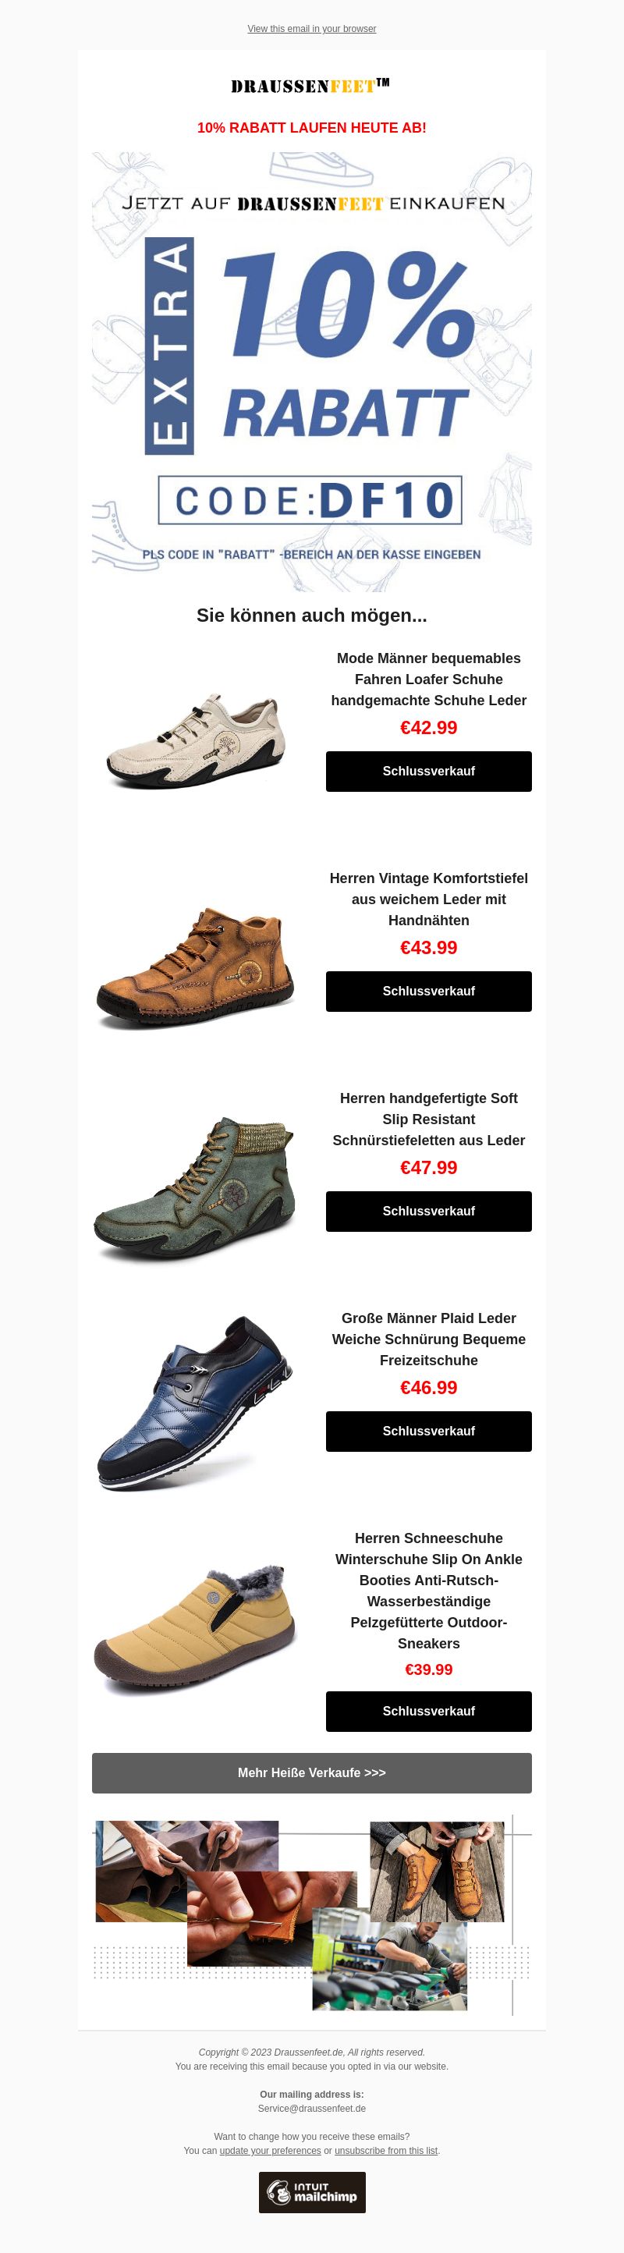
Task: Open update your preferences link
Action: click(270, 2151)
